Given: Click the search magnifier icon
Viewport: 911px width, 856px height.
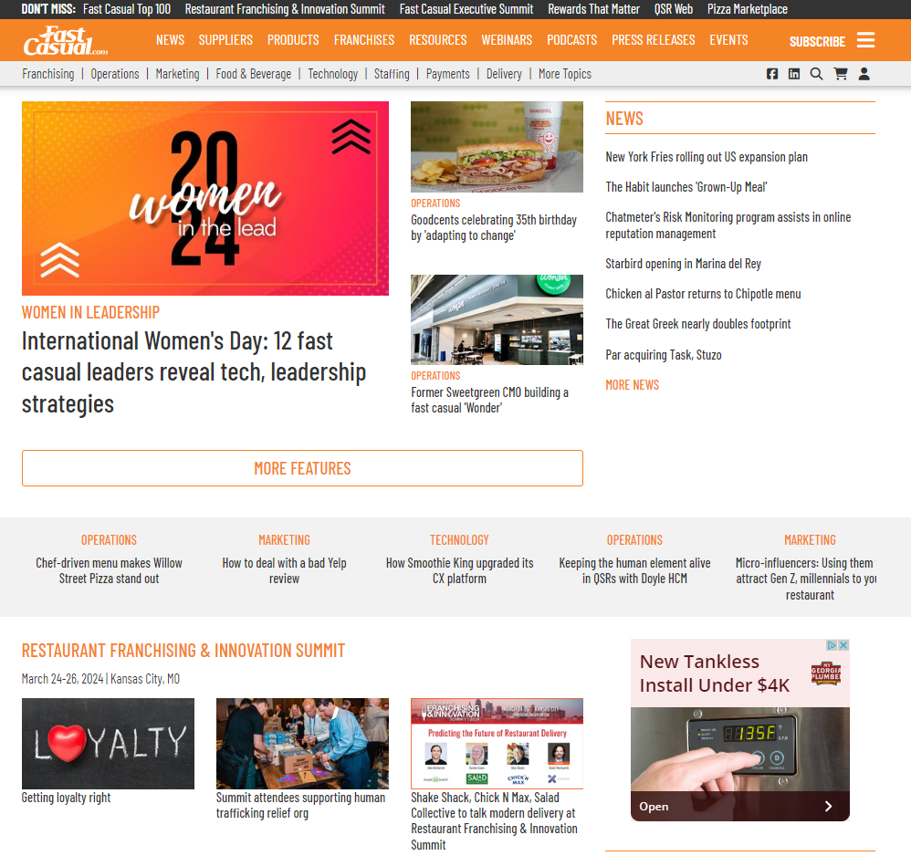Looking at the screenshot, I should 816,74.
